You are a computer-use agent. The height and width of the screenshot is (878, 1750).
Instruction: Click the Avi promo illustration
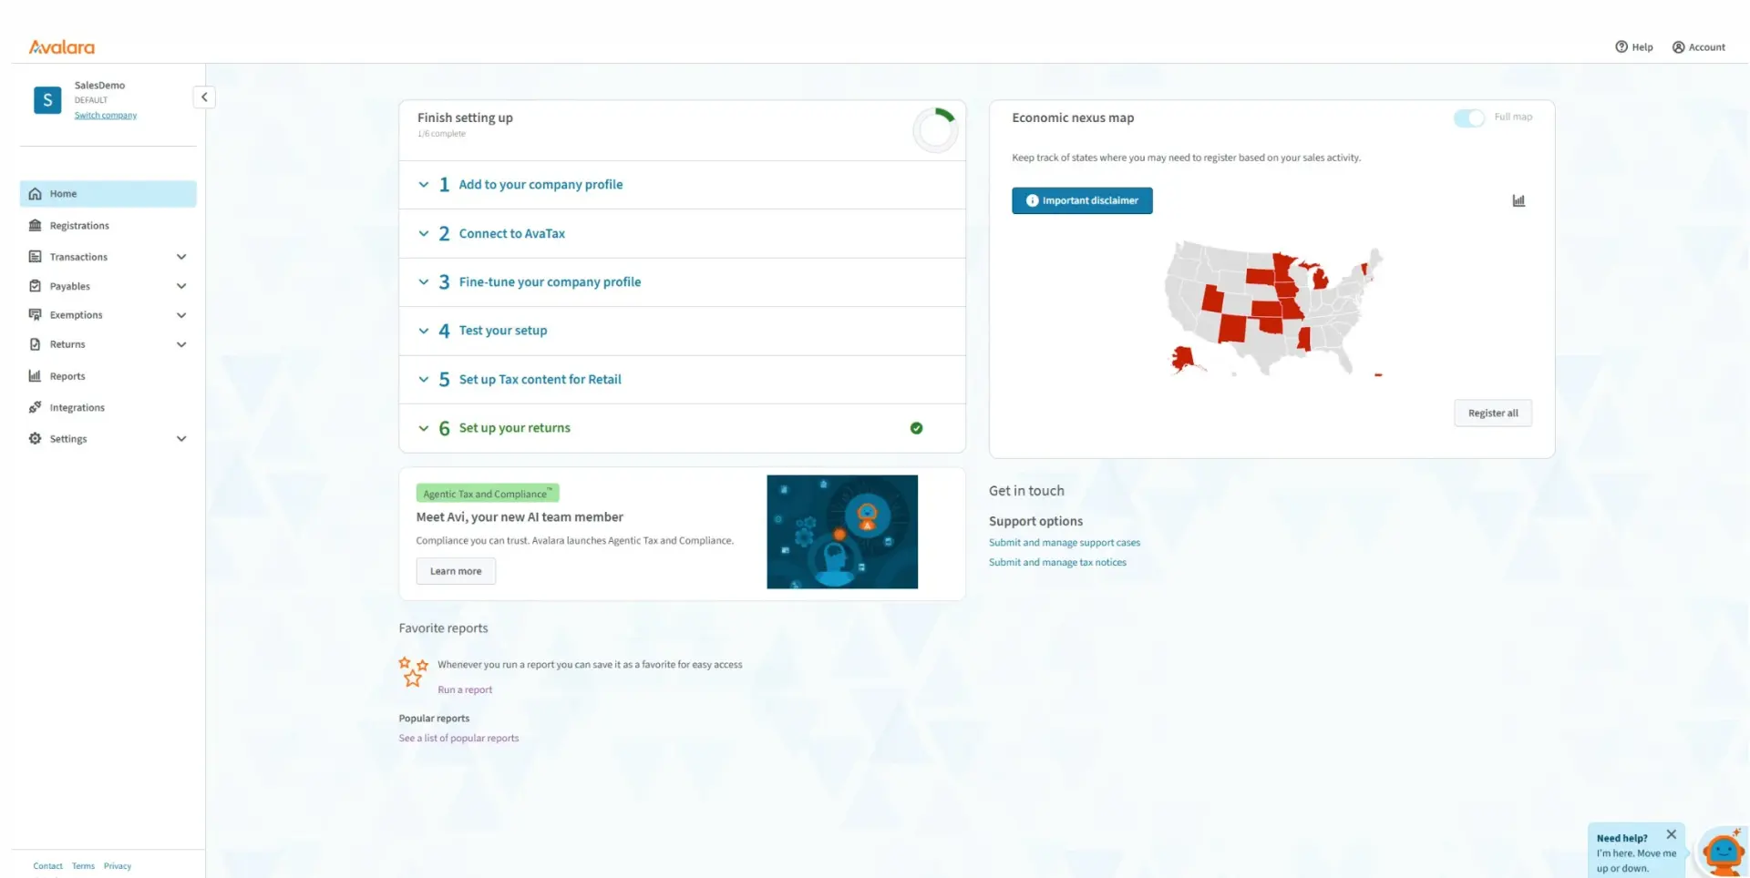click(842, 532)
